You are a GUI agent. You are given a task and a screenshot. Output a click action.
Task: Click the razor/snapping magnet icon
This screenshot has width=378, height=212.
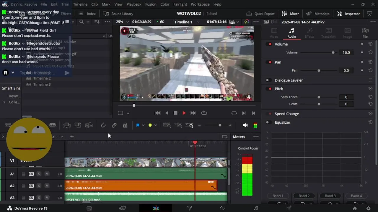click(103, 125)
